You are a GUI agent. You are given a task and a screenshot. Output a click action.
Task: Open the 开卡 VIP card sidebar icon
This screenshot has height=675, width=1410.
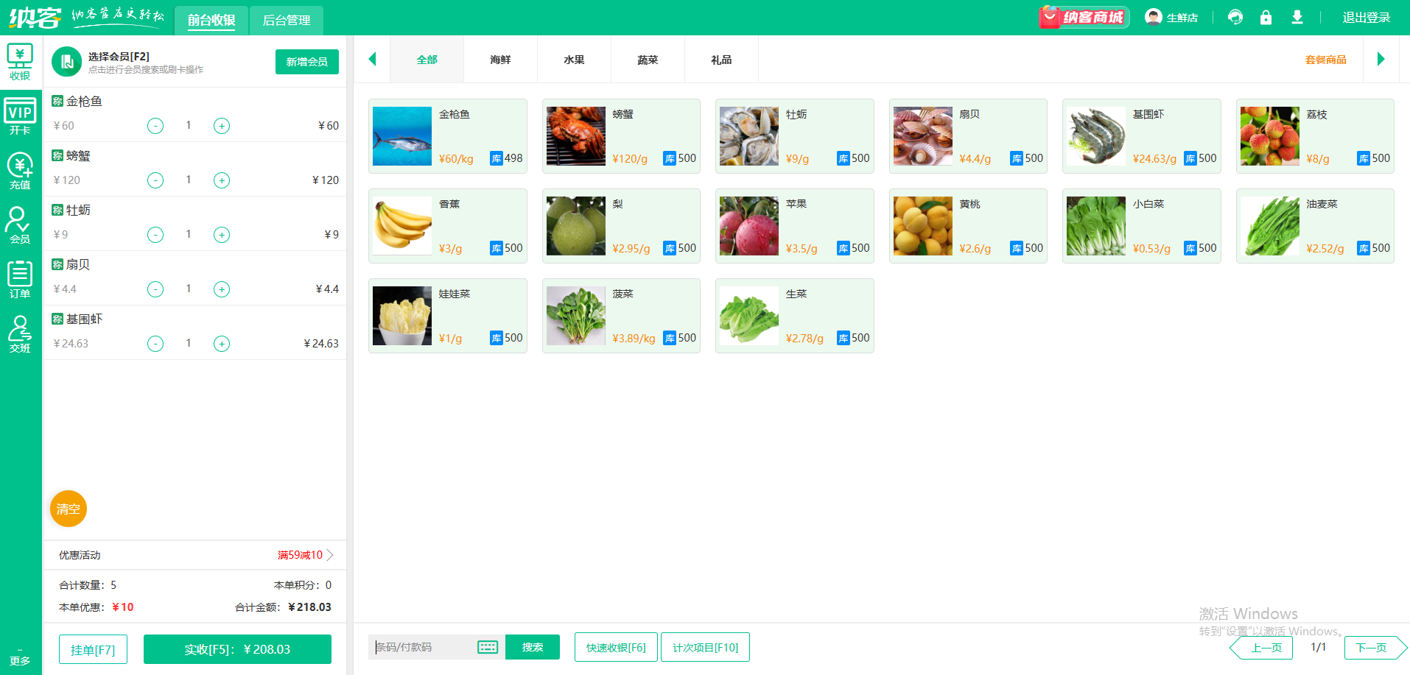point(20,117)
